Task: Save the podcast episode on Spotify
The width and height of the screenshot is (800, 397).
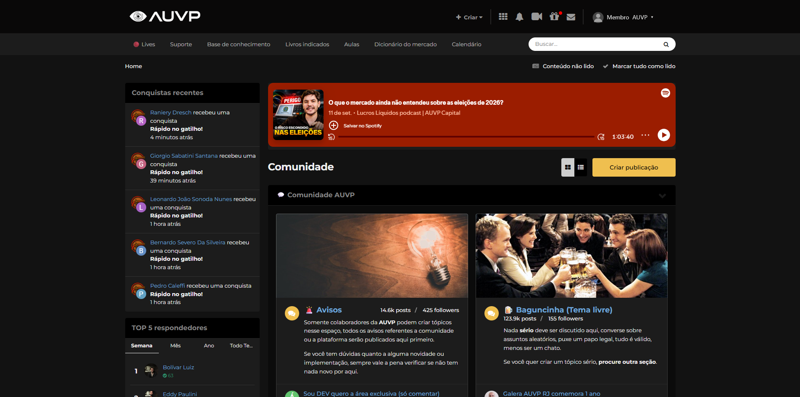Action: pos(356,126)
